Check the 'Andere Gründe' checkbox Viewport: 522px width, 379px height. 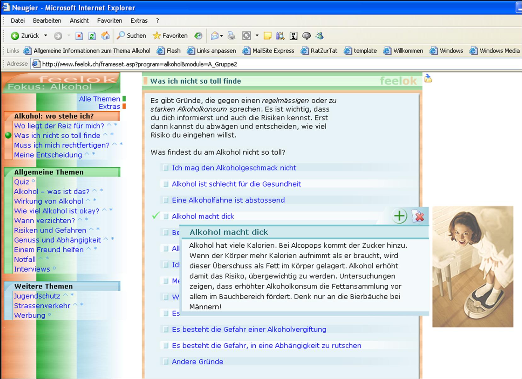point(166,362)
